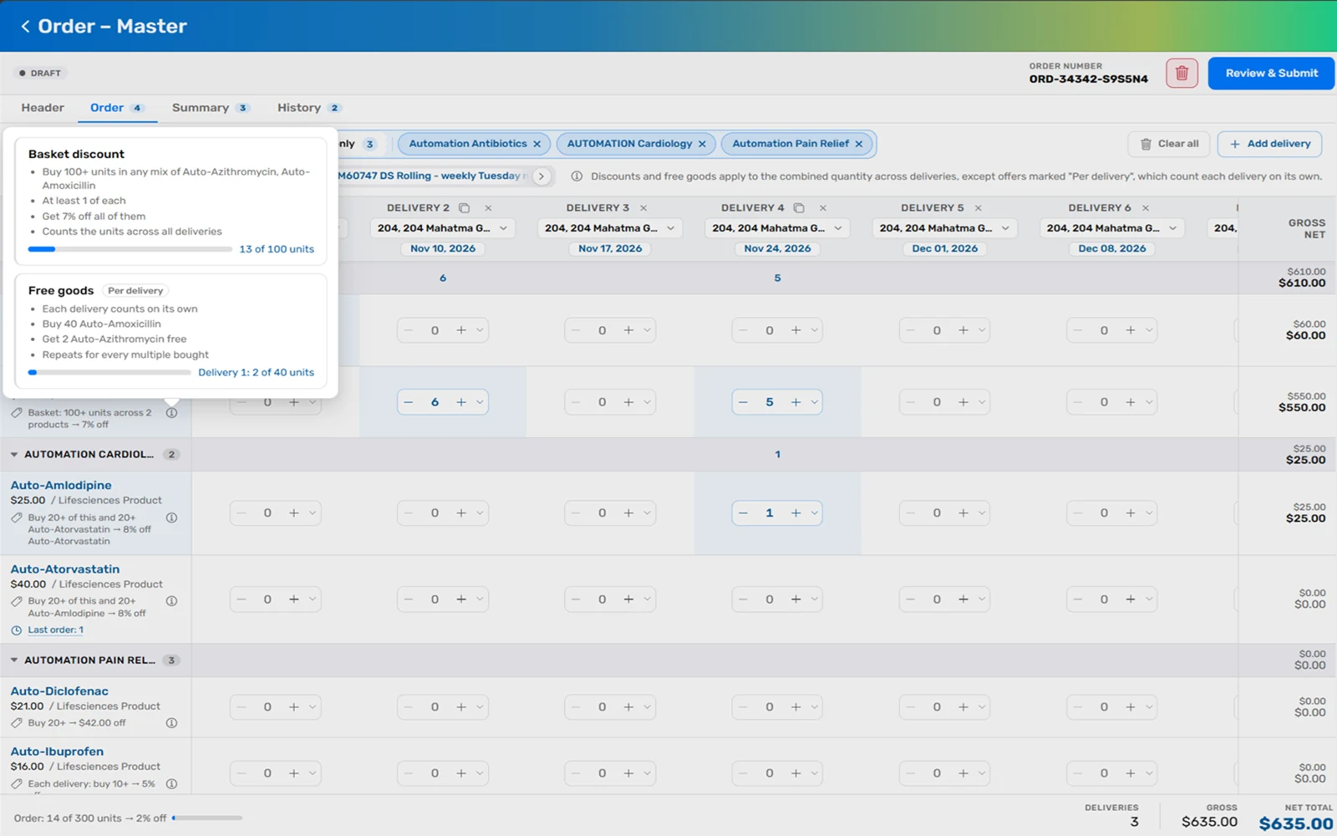This screenshot has width=1337, height=836.
Task: Change Delivery 3 date Nov 17, 2026
Action: pos(610,249)
